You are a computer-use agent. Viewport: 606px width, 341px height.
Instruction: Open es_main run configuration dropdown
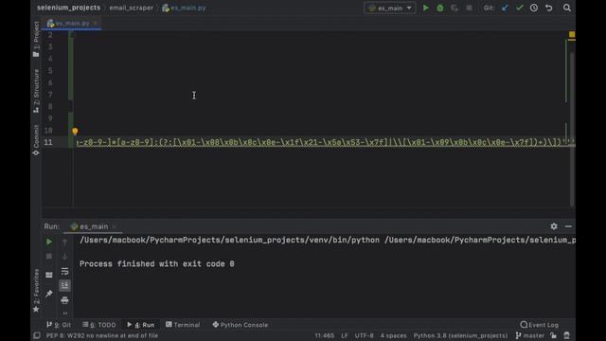(389, 8)
